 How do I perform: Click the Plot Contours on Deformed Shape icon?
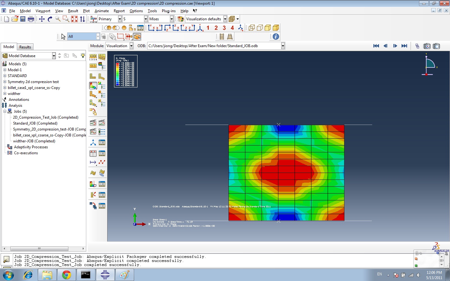(x=93, y=85)
